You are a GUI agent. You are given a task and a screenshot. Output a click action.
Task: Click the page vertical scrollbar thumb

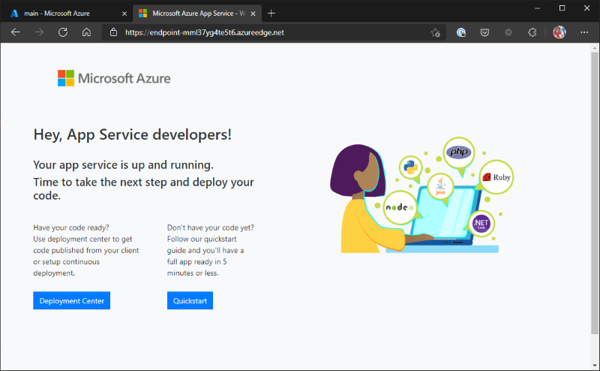(x=594, y=192)
